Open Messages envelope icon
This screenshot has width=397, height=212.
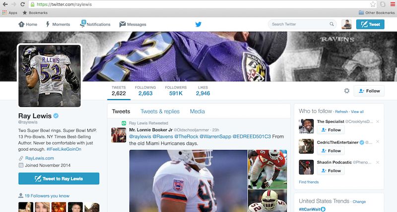pos(123,24)
